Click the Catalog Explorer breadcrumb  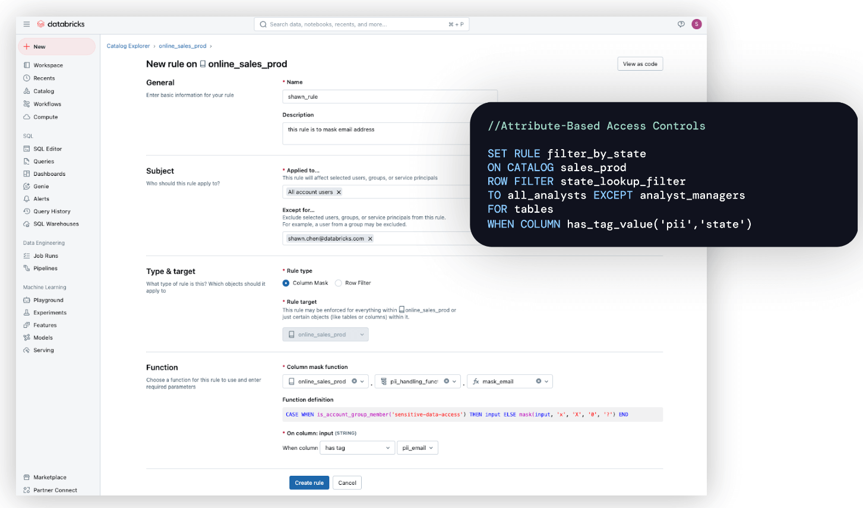tap(128, 45)
